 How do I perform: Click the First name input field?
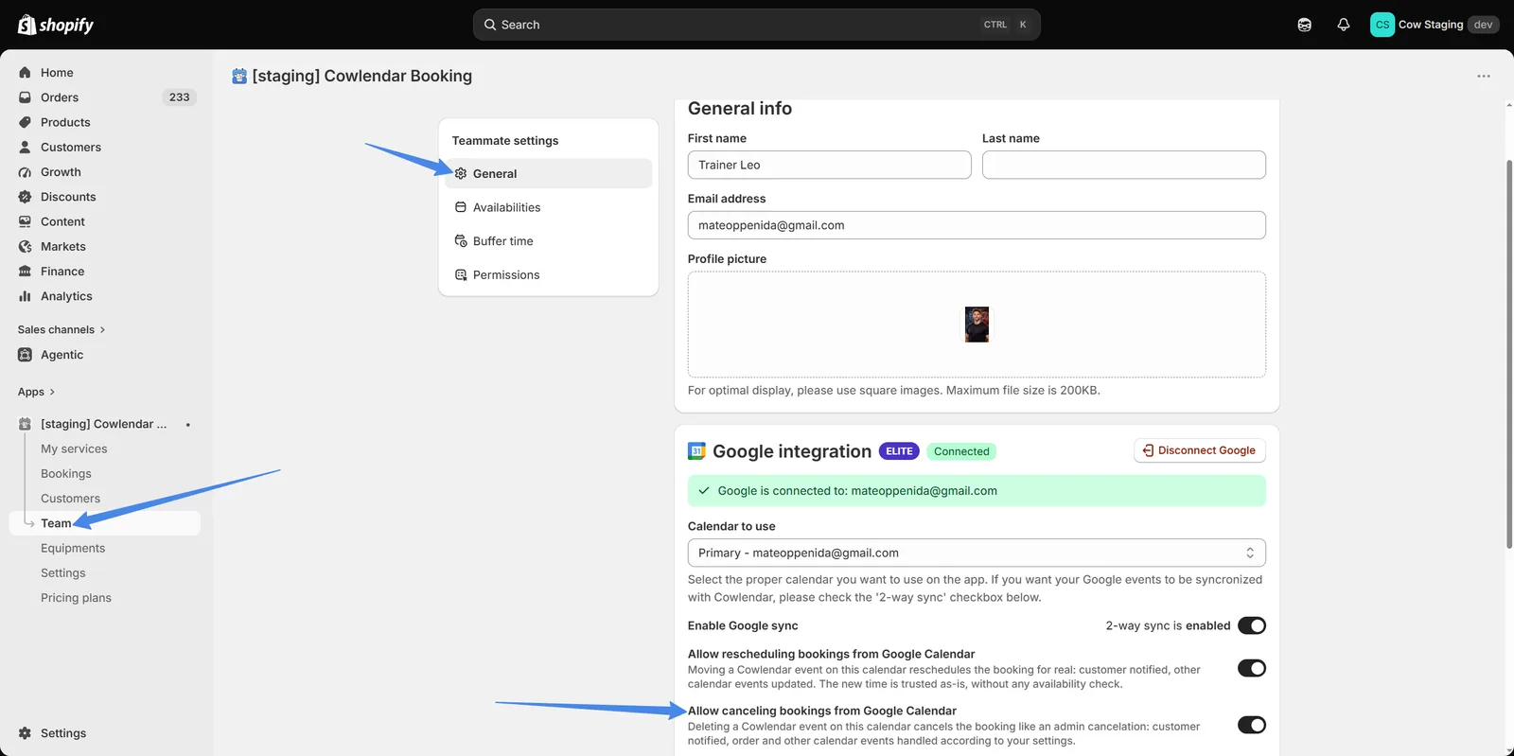(x=830, y=165)
